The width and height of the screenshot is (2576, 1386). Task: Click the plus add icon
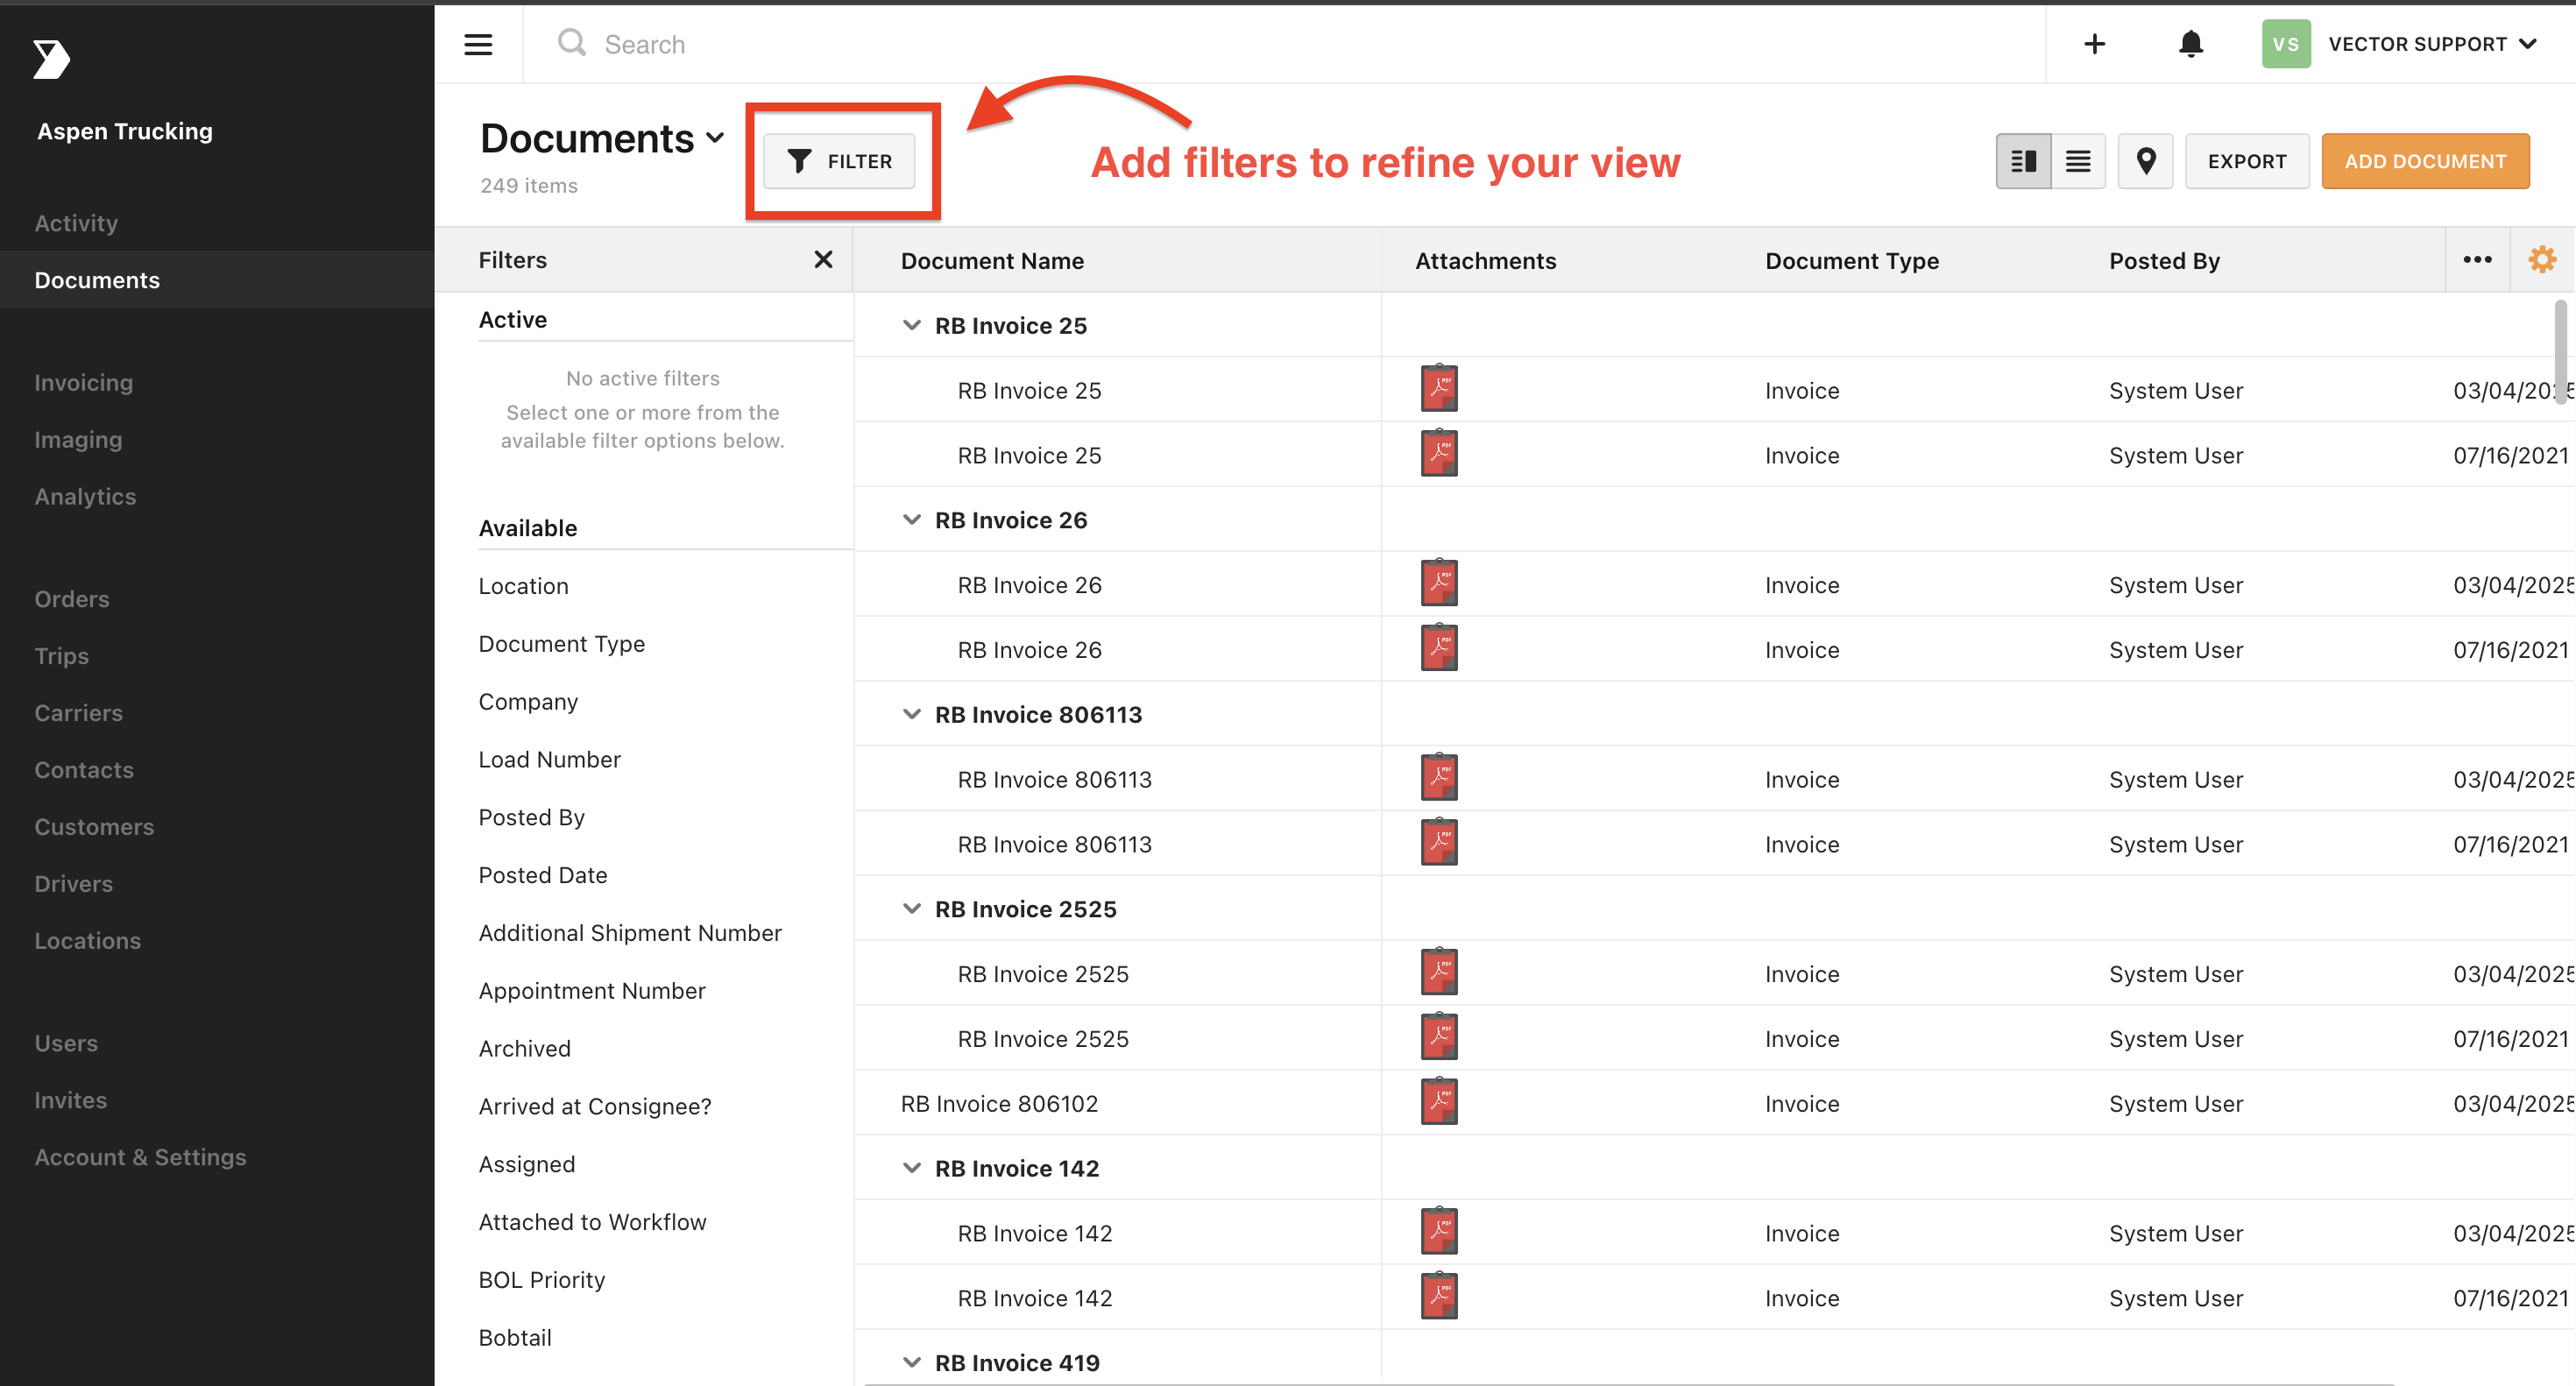2094,44
